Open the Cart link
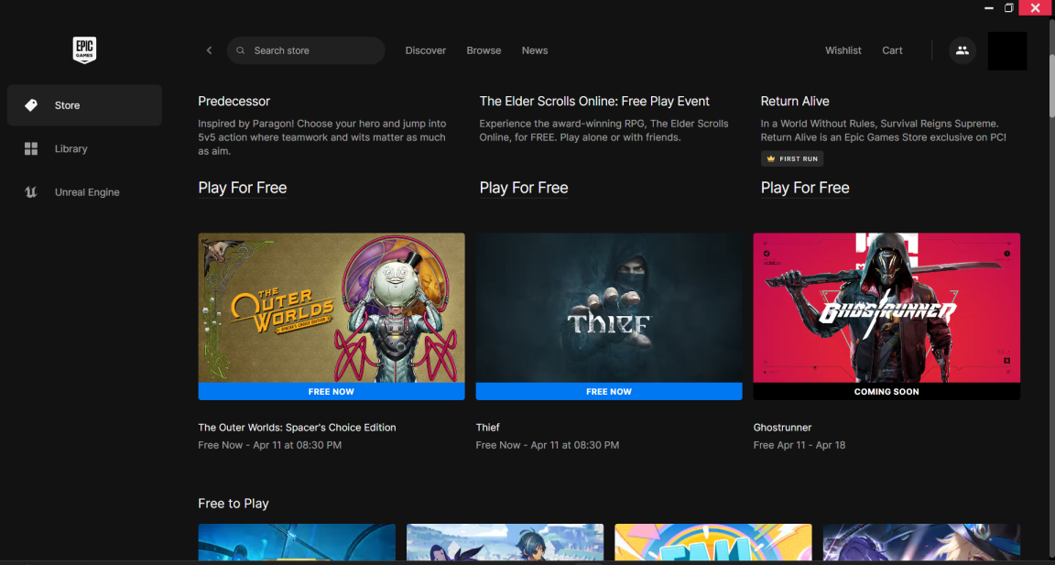The image size is (1055, 565). [892, 50]
